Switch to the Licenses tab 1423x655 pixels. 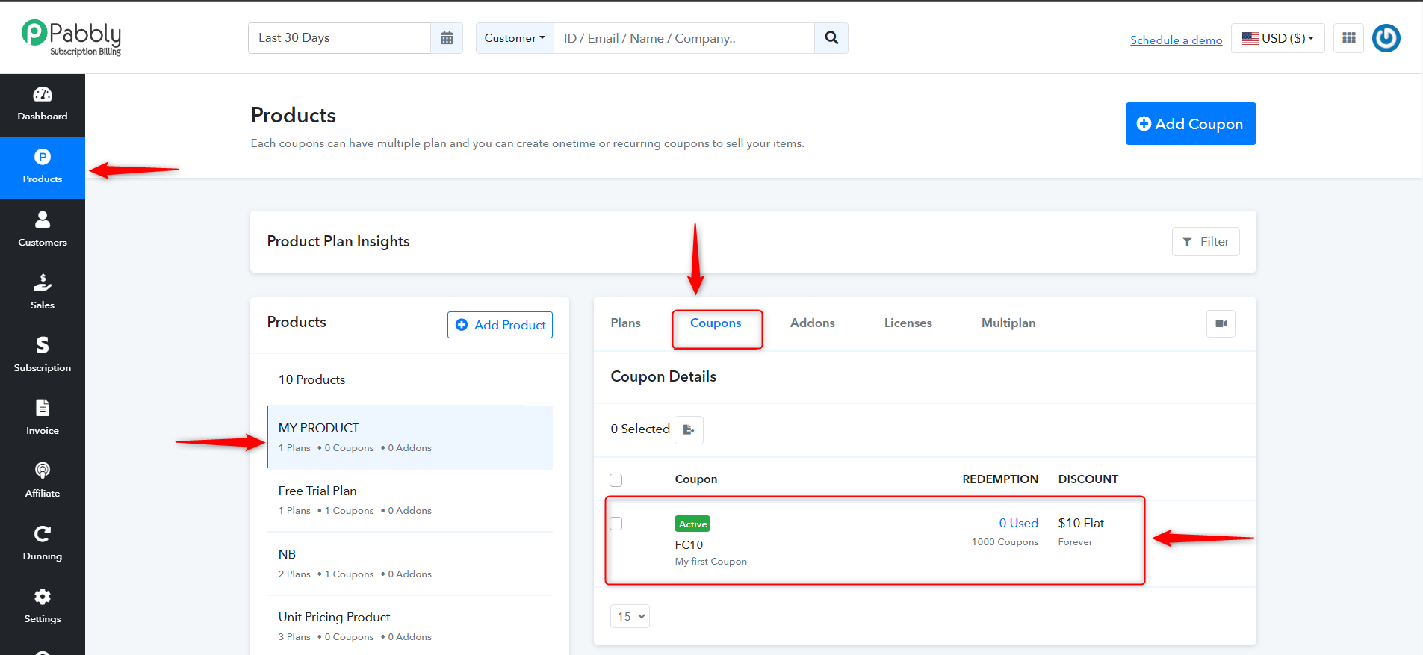[908, 323]
